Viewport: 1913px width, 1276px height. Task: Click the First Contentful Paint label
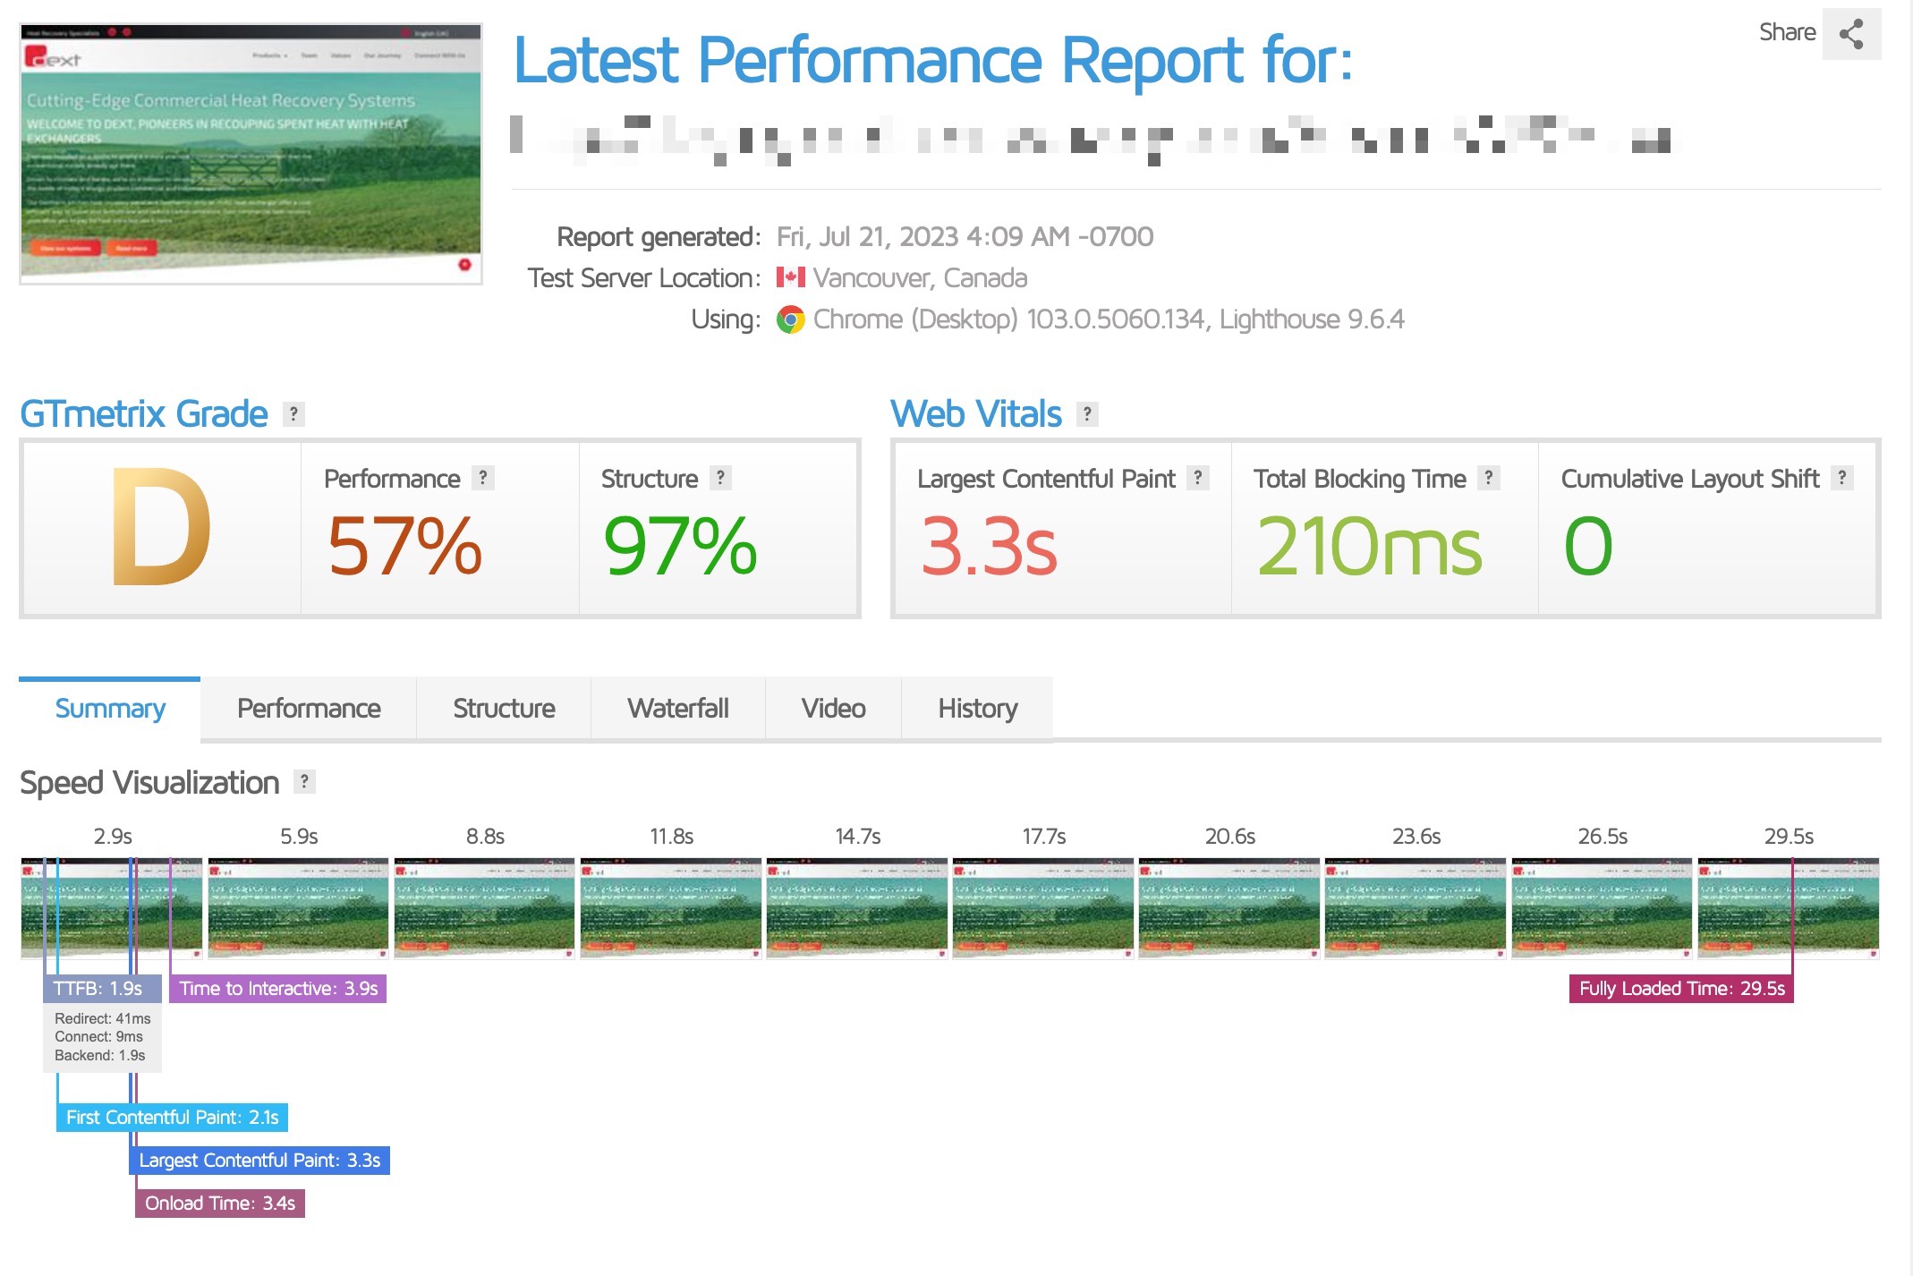[x=172, y=1118]
